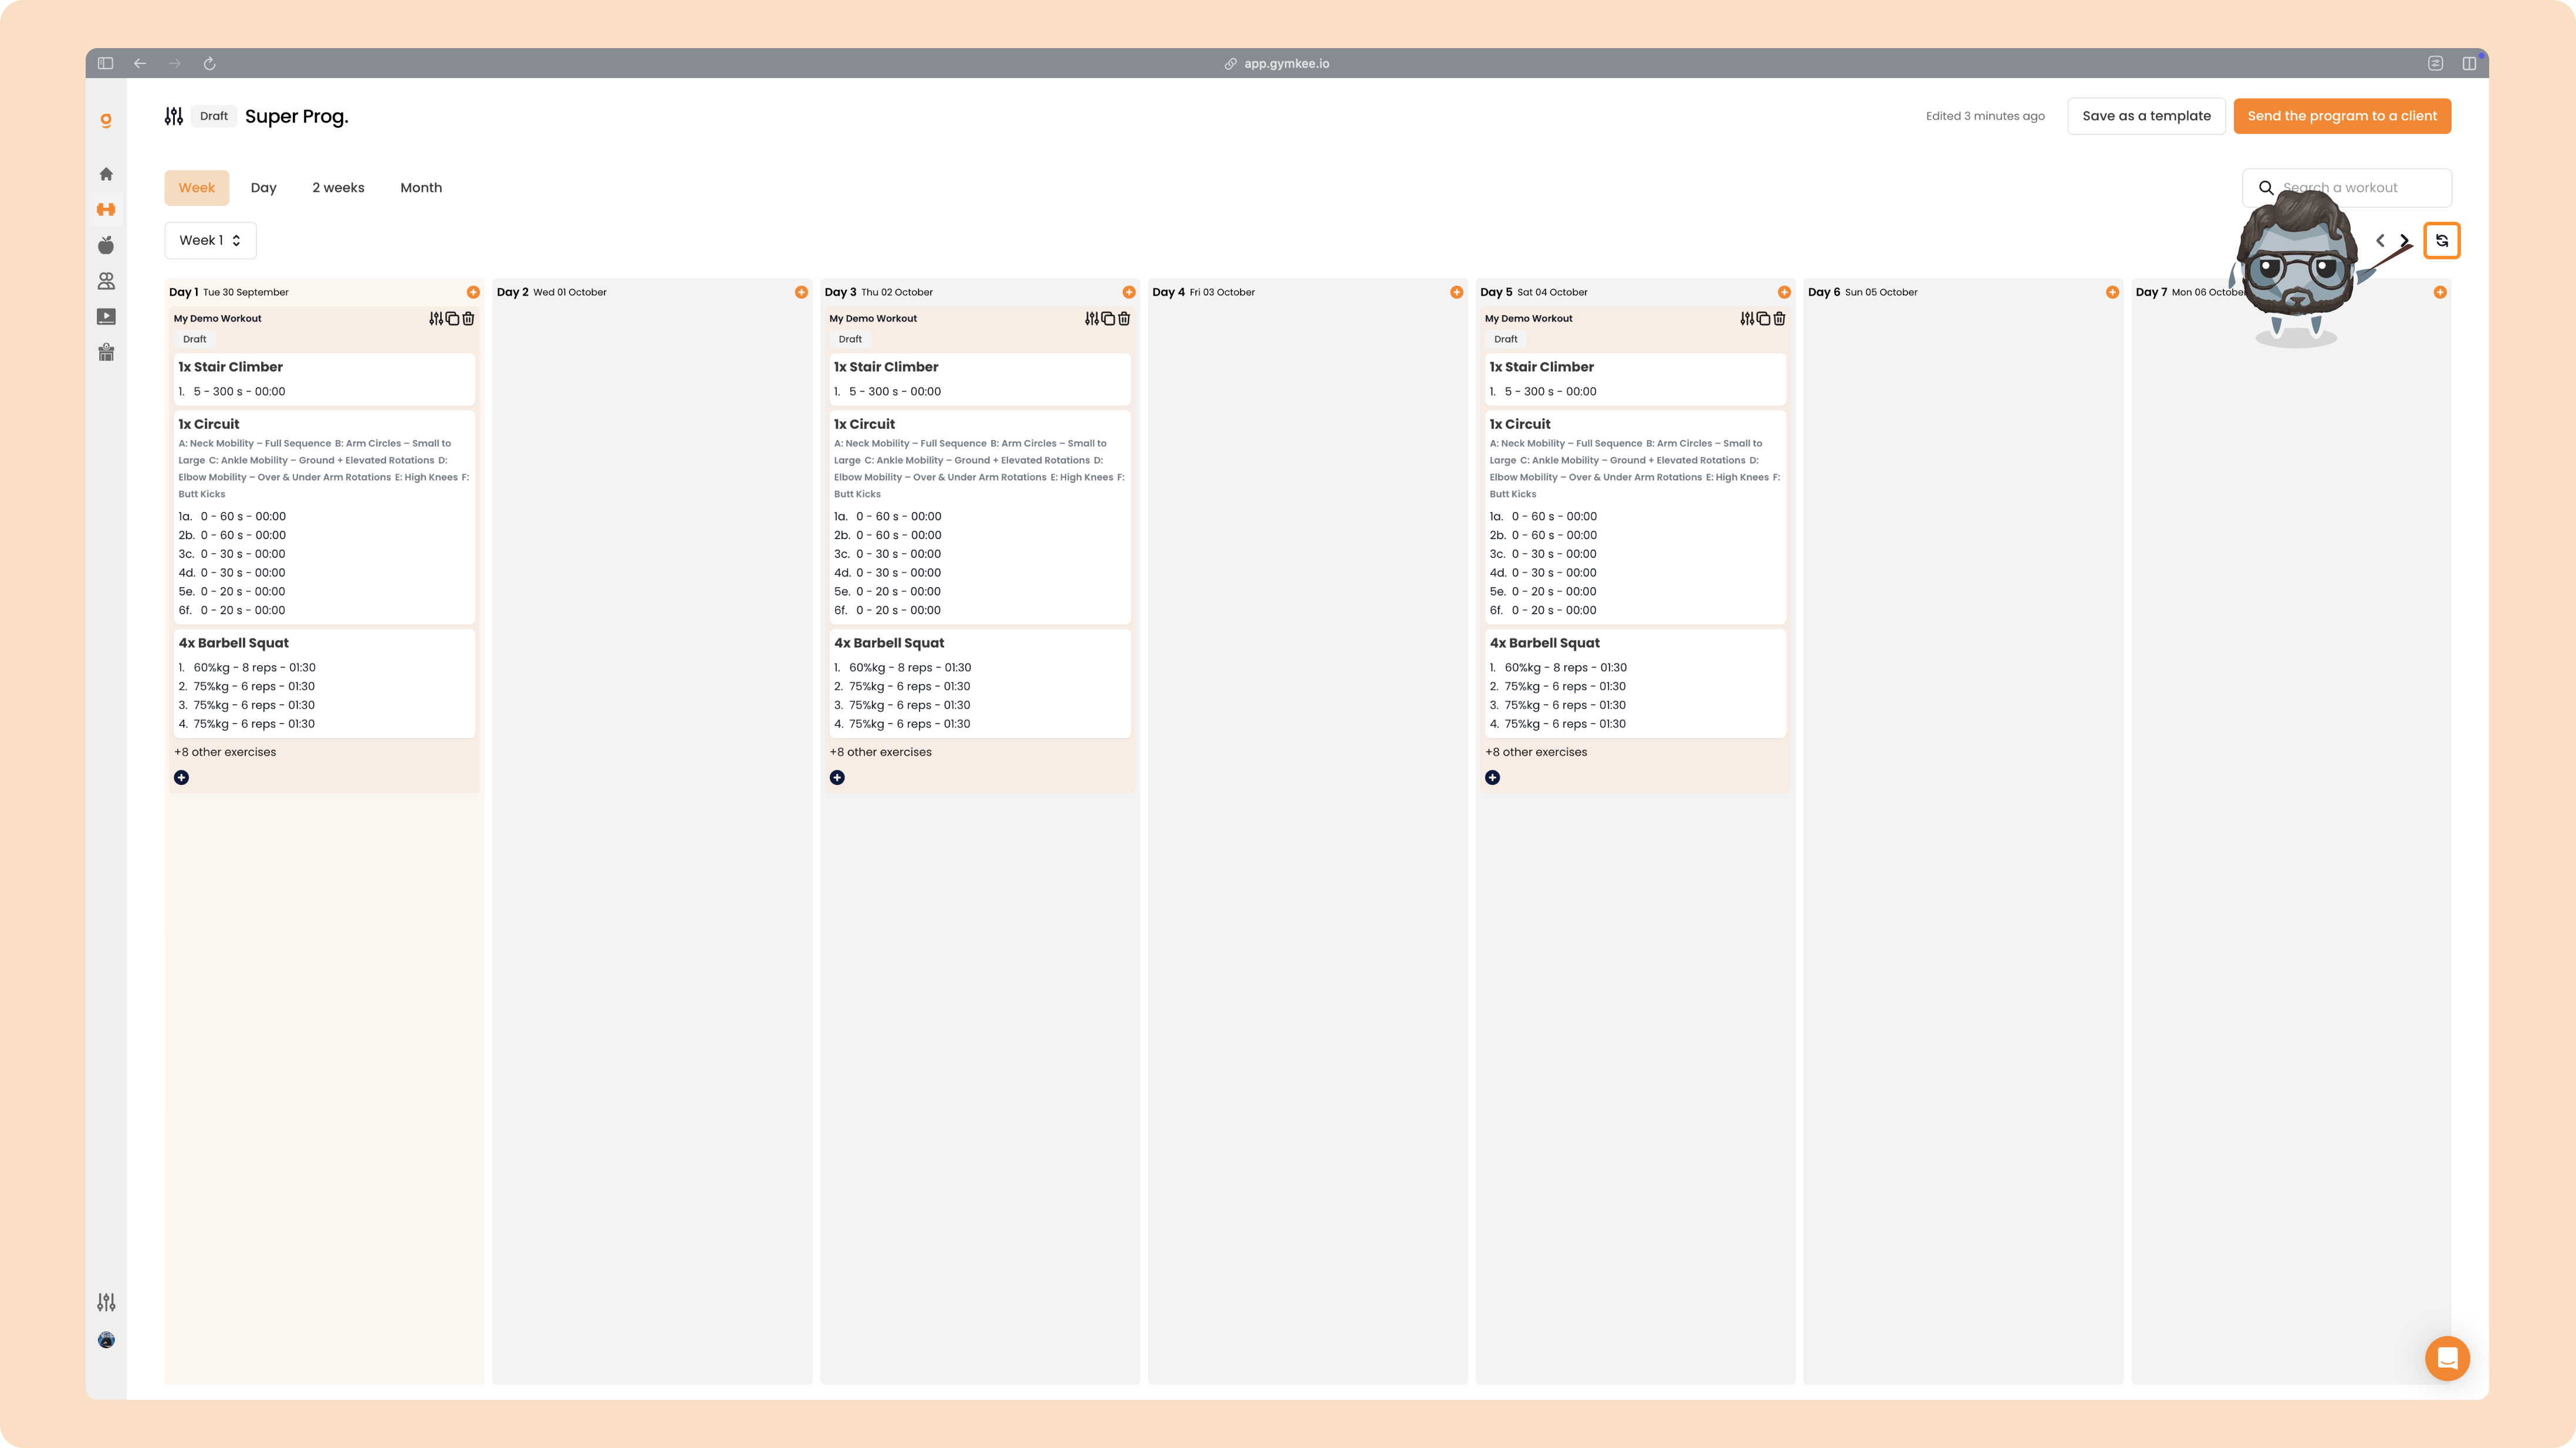Open Day 1 Barbell Squat exercise card
This screenshot has width=2576, height=1448.
(324, 683)
